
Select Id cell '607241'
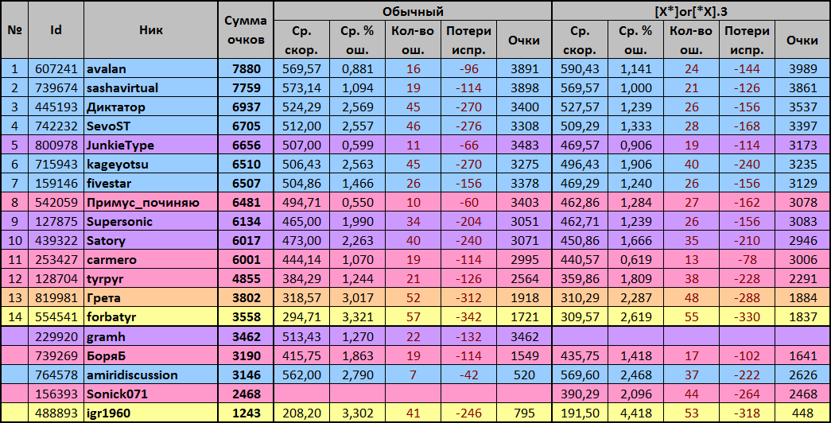coord(56,69)
